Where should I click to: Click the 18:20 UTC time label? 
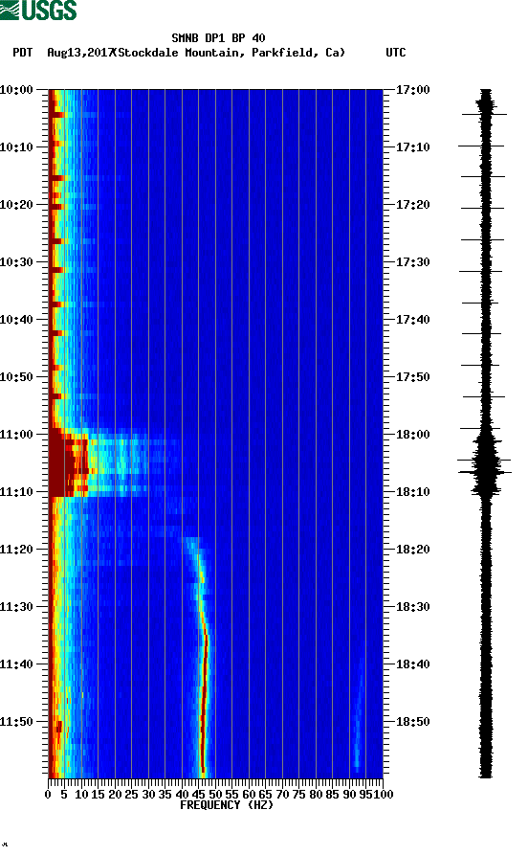(412, 550)
